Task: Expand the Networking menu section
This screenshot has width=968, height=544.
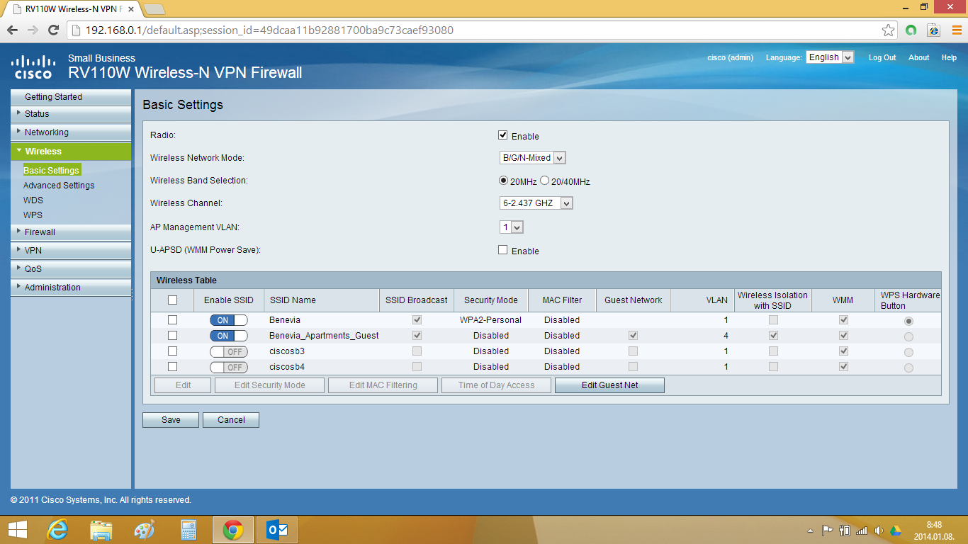Action: tap(71, 132)
